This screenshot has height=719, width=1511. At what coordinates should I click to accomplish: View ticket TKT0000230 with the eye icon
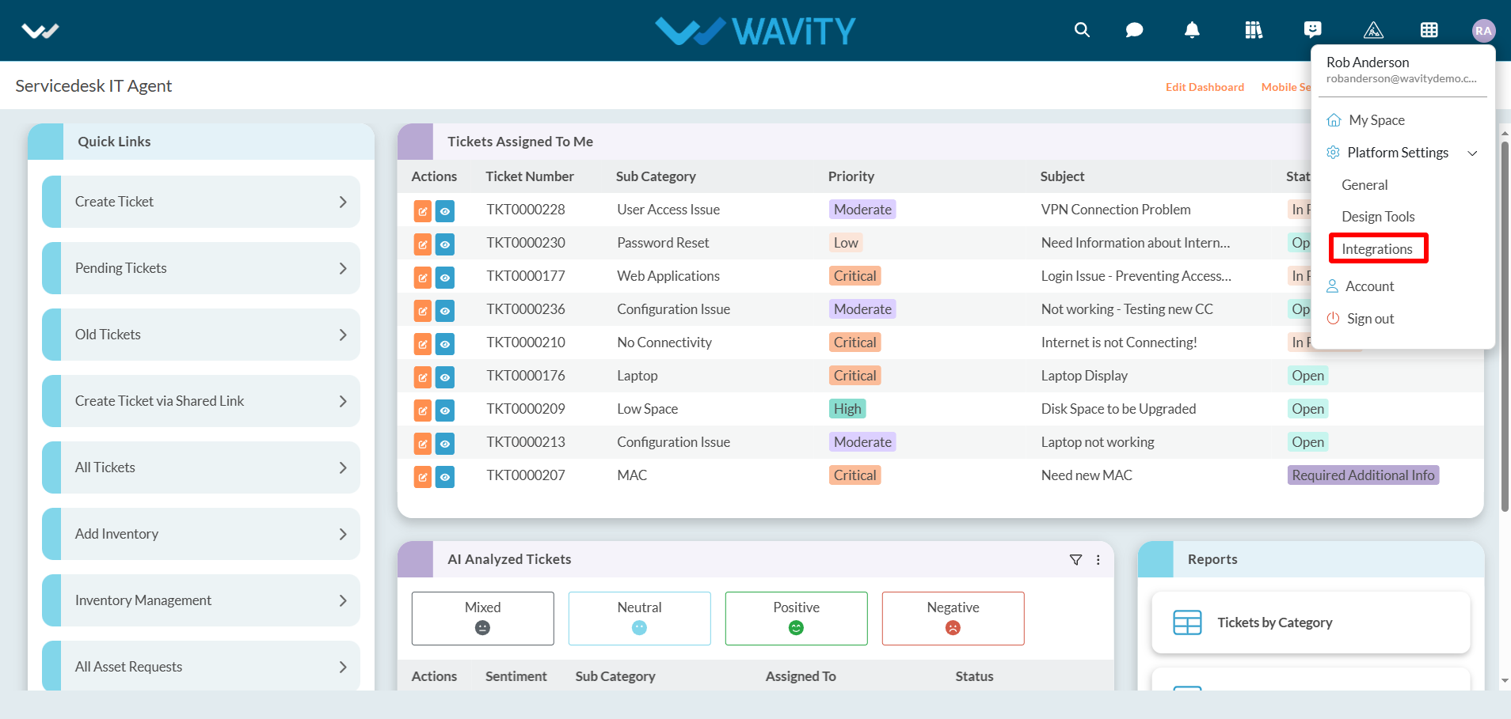click(445, 244)
